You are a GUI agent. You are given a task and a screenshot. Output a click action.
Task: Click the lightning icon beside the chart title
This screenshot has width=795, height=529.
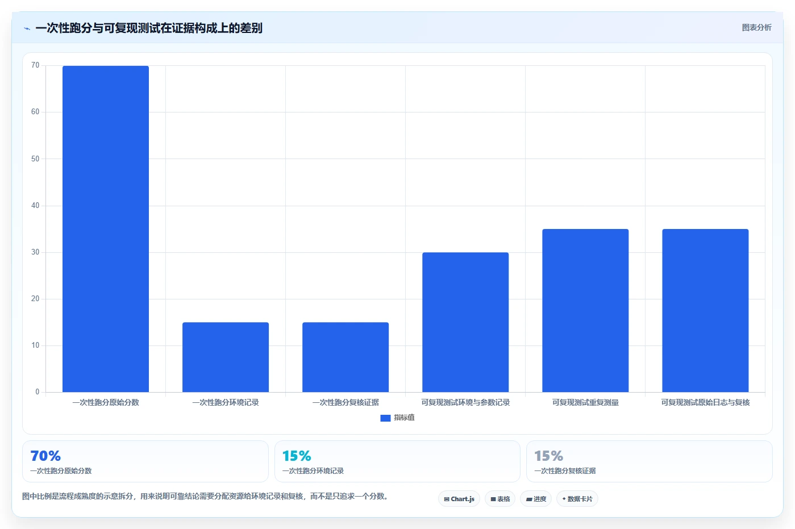(x=27, y=28)
